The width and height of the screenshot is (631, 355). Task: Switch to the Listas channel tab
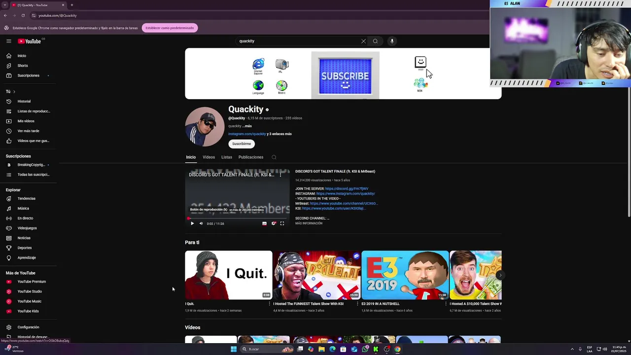point(227,157)
